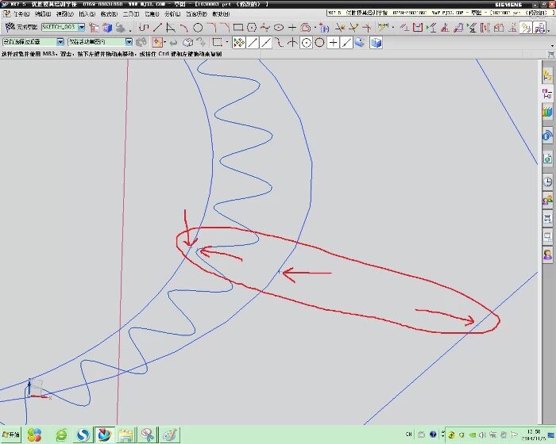The image size is (556, 444).
Task: Open the SKETCH_003 name dropdown
Action: pyautogui.click(x=82, y=27)
